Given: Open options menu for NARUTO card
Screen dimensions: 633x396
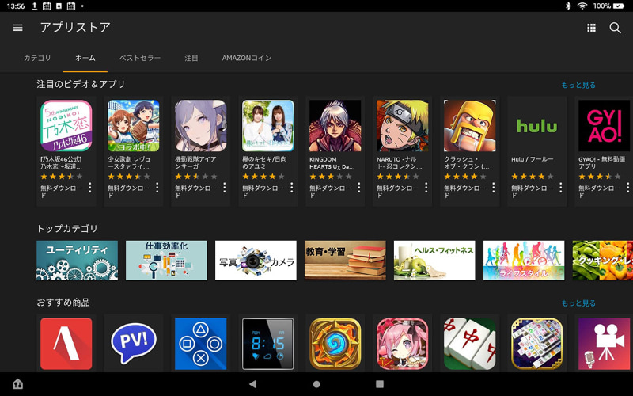Looking at the screenshot, I should [x=426, y=188].
